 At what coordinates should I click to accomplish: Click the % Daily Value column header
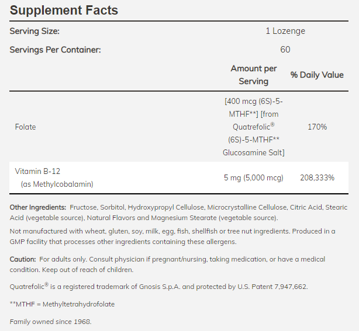point(317,75)
